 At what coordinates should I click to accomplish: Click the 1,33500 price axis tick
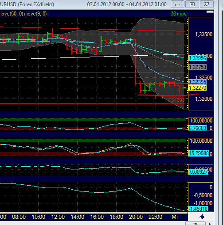pyautogui.click(x=204, y=34)
